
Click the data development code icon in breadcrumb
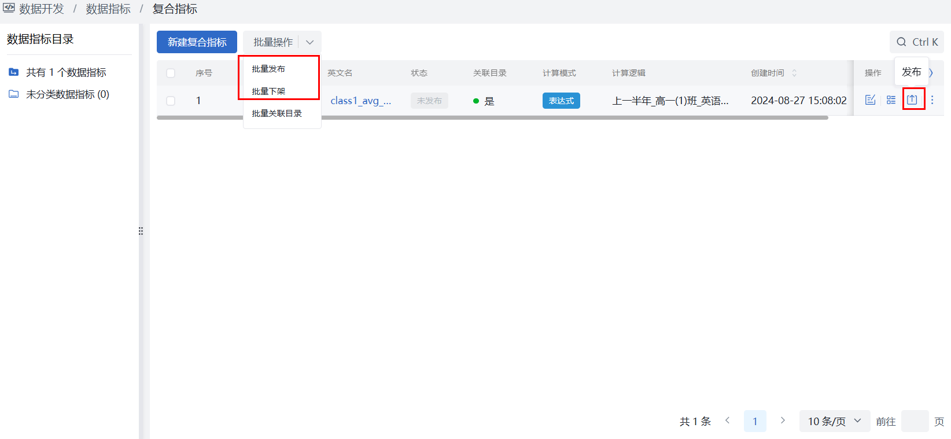[9, 8]
